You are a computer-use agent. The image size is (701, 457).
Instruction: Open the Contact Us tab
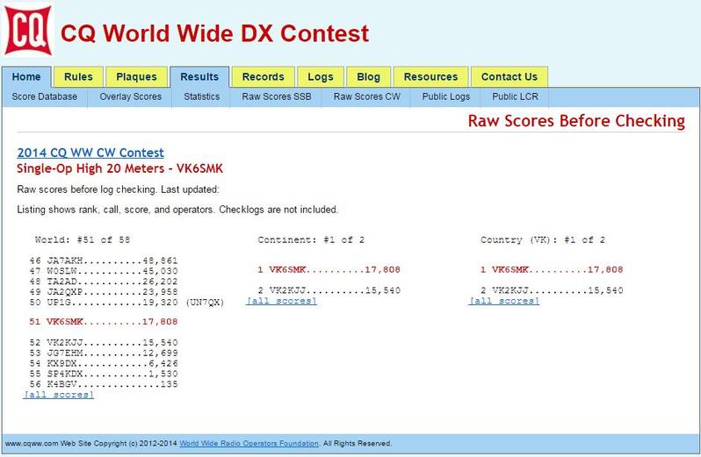coord(509,77)
